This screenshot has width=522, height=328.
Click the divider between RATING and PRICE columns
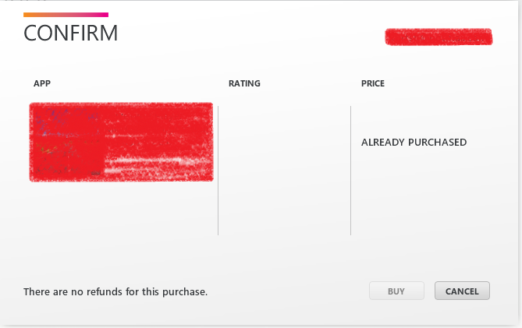[x=350, y=170]
